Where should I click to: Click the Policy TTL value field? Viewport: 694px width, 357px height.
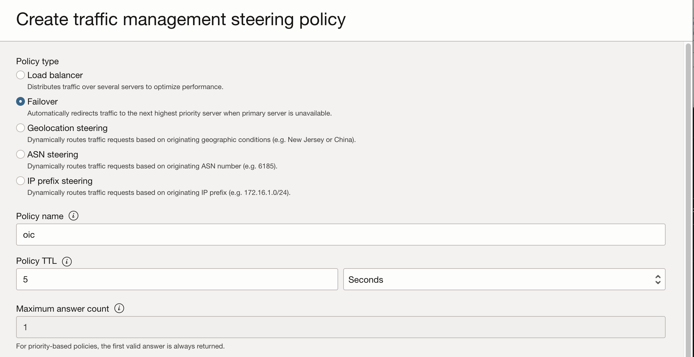(177, 280)
